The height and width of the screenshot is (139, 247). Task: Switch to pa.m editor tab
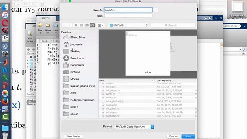pyautogui.click(x=45, y=41)
